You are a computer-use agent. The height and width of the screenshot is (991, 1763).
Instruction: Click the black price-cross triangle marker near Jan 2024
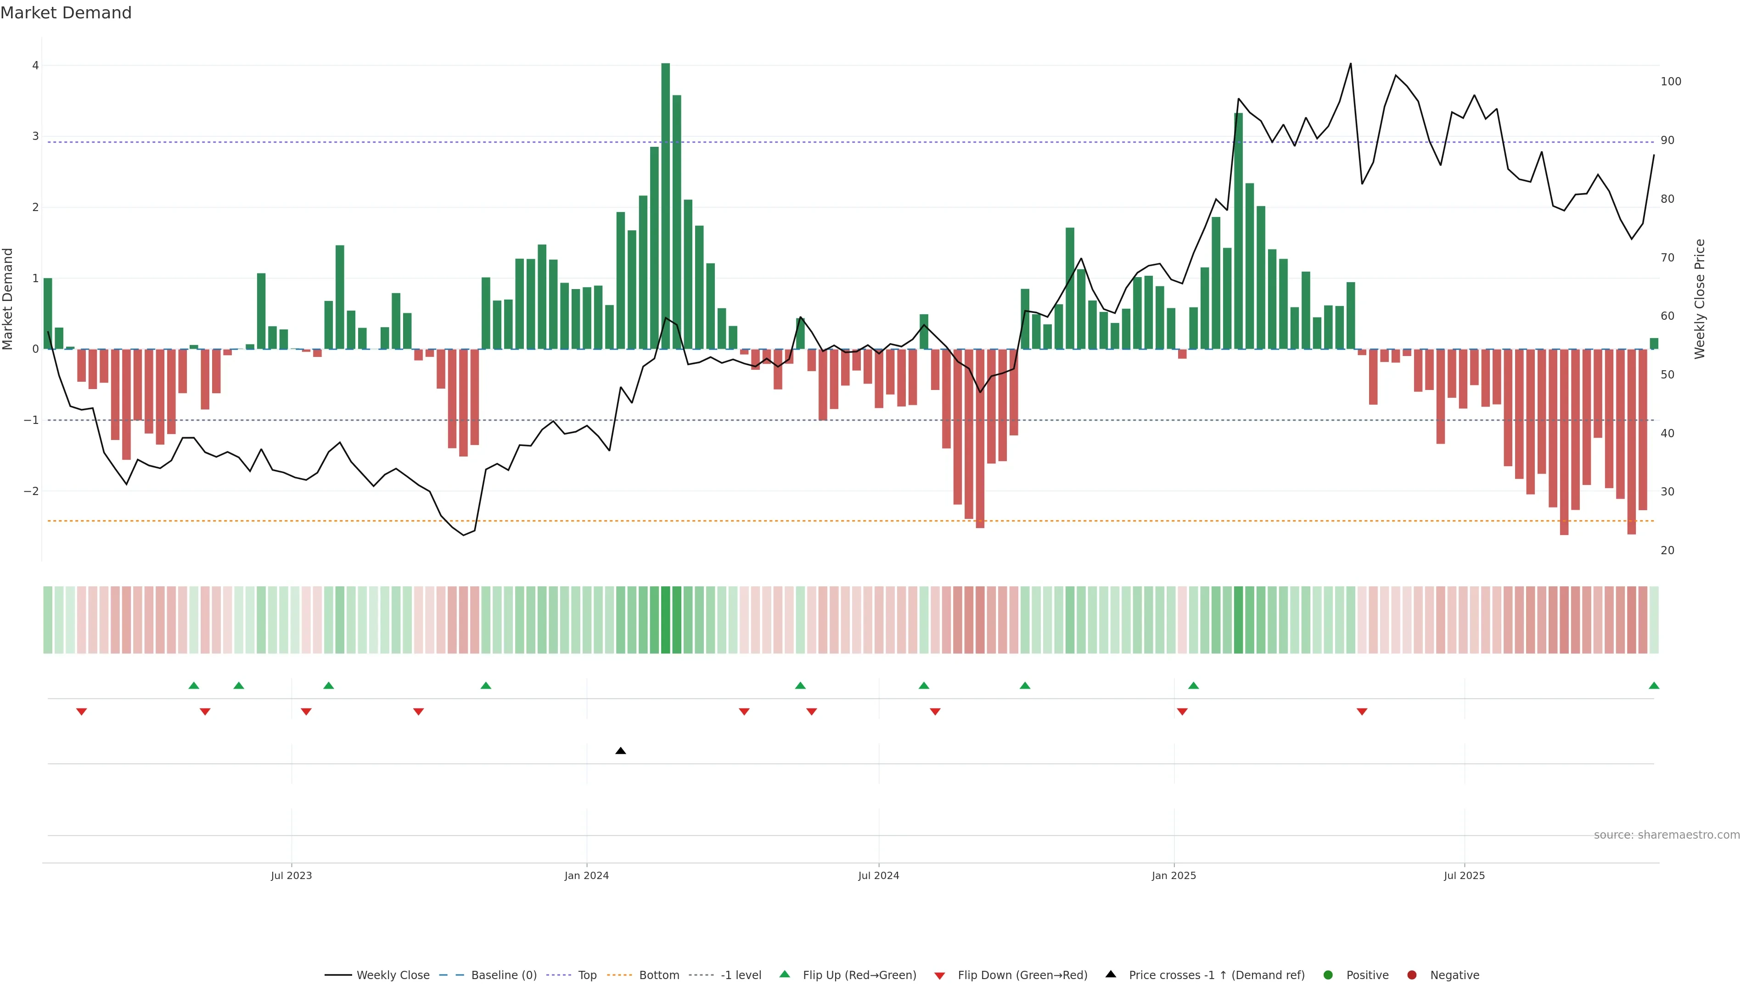[x=621, y=751]
